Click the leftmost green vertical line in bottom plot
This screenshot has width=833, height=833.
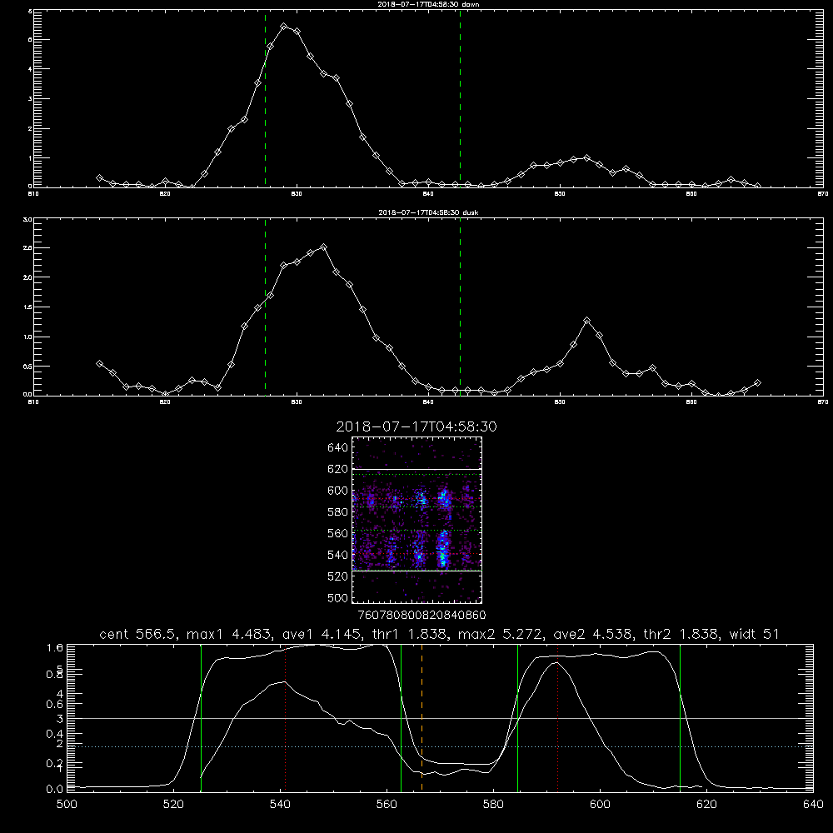click(x=201, y=717)
